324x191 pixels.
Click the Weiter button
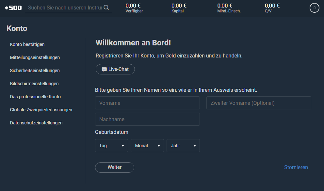point(114,167)
